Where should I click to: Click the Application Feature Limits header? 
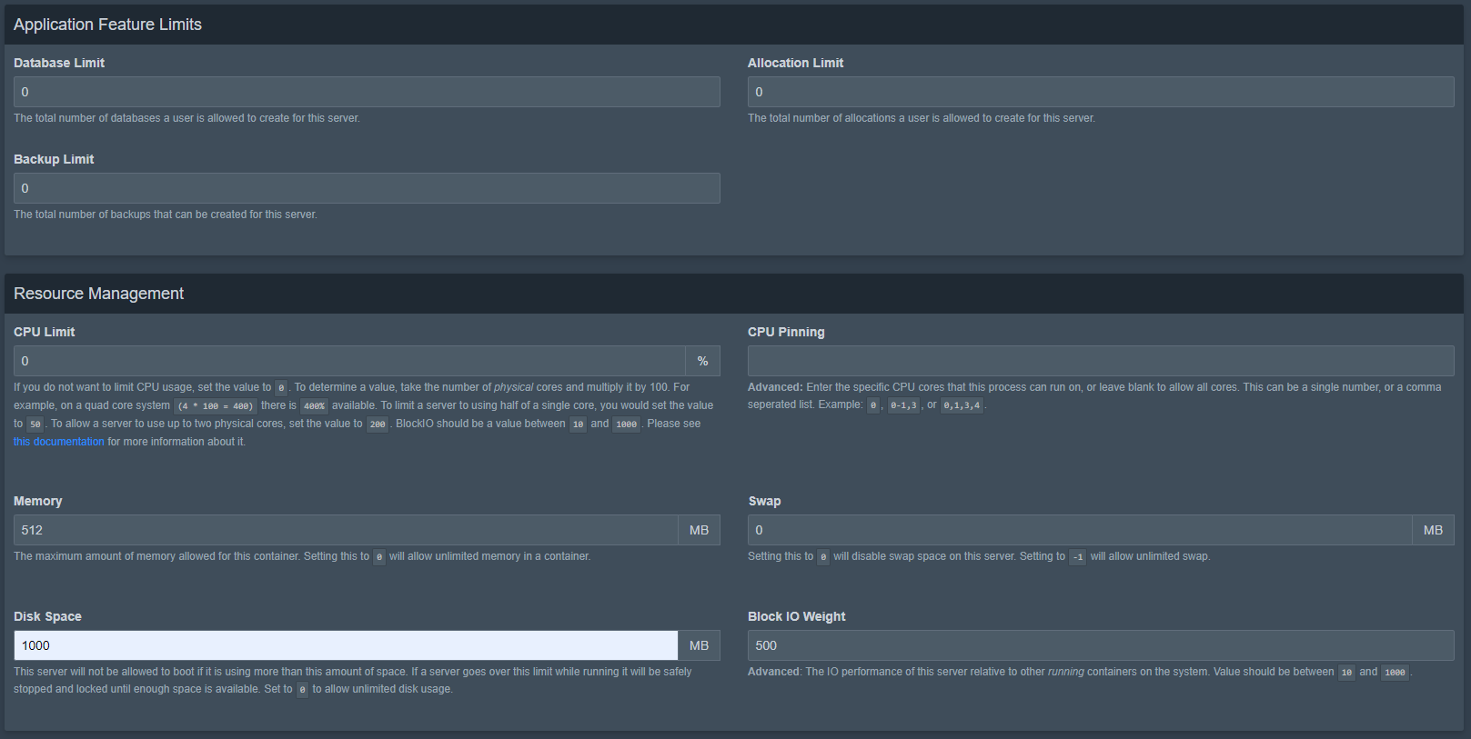108,25
